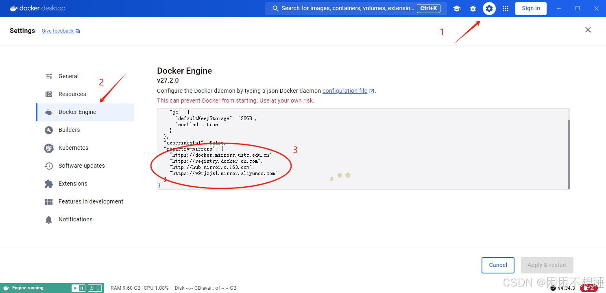The width and height of the screenshot is (606, 293).
Task: Open the Notifications settings section
Action: point(85,219)
